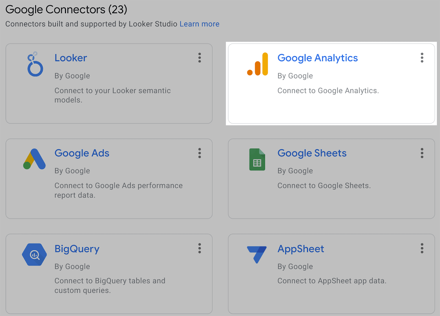Screen dimensions: 440x316
Task: Click the Learn more link
Action: tap(199, 24)
